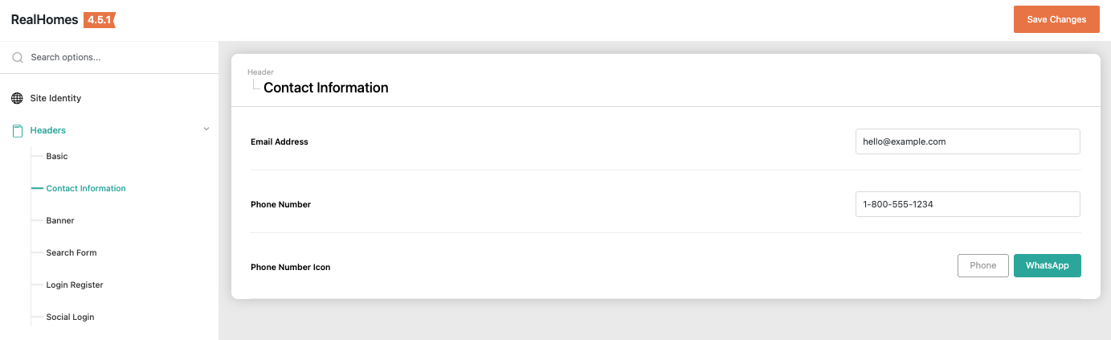Open Social Login settings
Viewport: 1111px width, 340px height.
pos(70,317)
